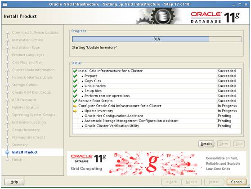The height and width of the screenshot is (189, 251).
Task: Click green checkmark beside Setup files
Action: pyautogui.click(x=75, y=91)
